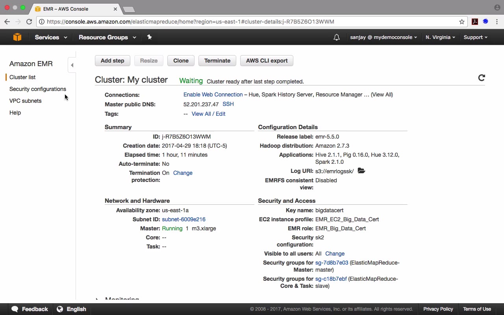Click View All connections link

pos(382,94)
